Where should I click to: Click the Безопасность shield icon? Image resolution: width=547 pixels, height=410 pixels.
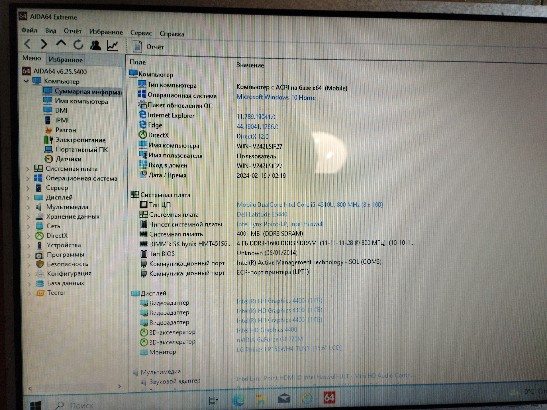(x=40, y=264)
